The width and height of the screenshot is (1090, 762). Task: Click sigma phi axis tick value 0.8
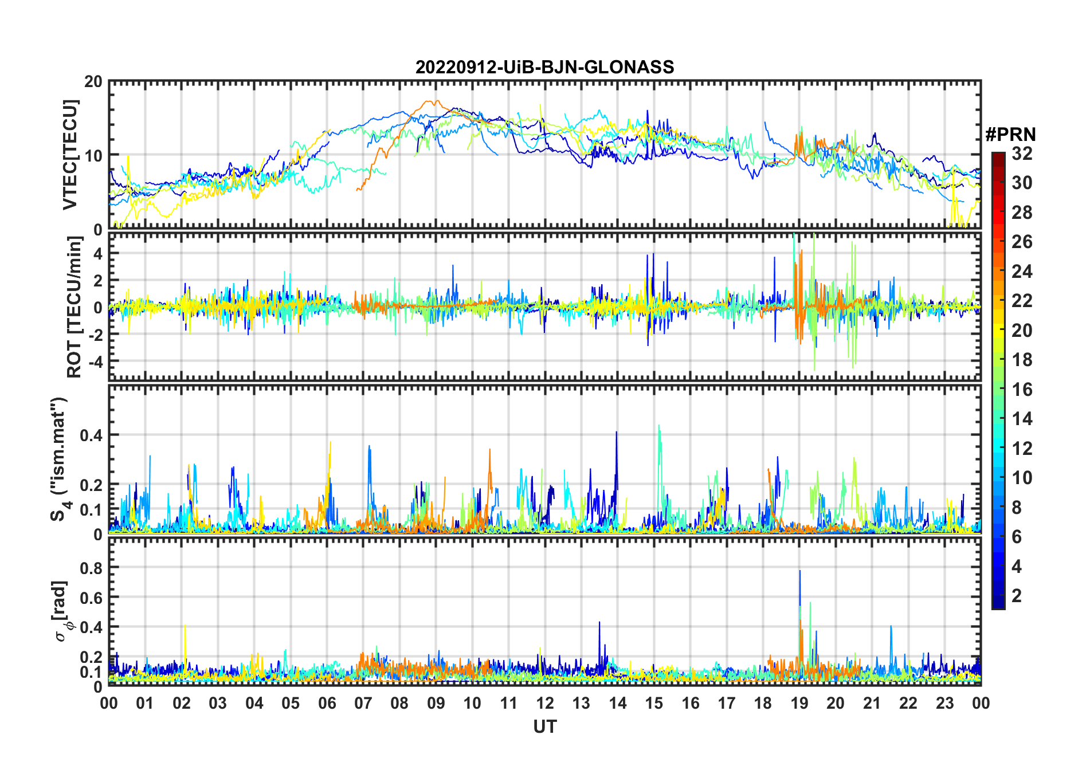coord(91,568)
